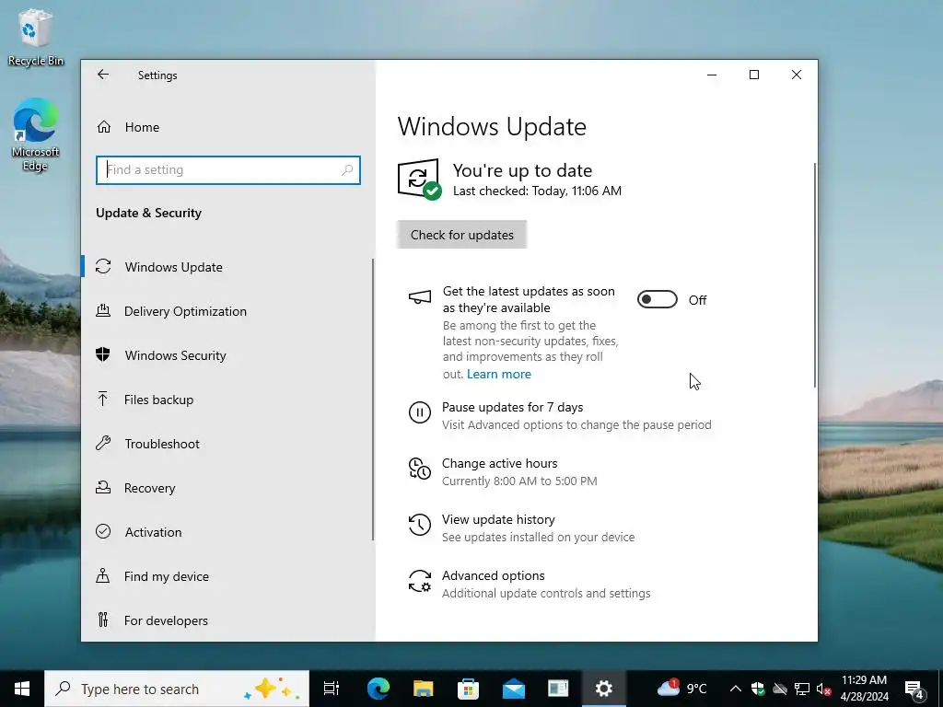Open Windows Security settings page
Screen dimensions: 943x707
click(227, 354)
